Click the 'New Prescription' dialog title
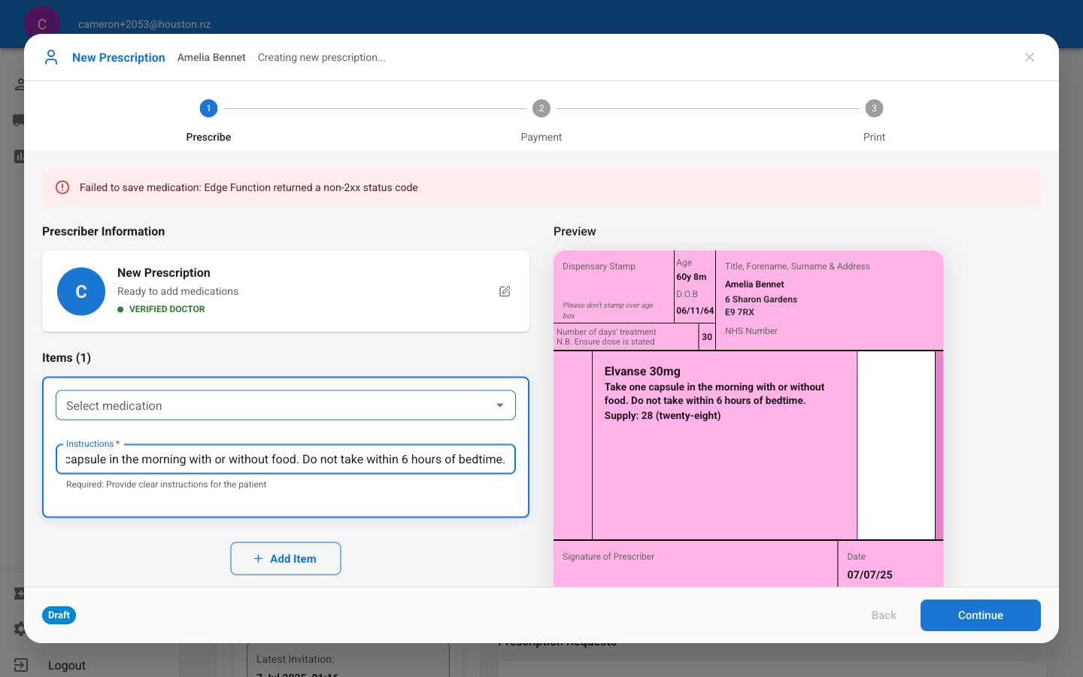 coord(119,57)
